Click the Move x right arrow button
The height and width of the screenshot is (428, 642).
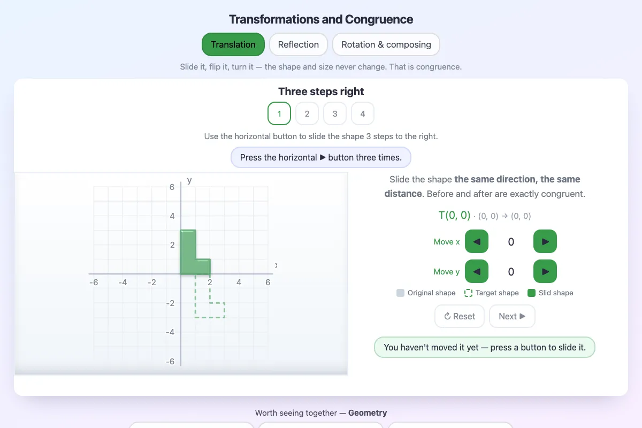(x=545, y=241)
